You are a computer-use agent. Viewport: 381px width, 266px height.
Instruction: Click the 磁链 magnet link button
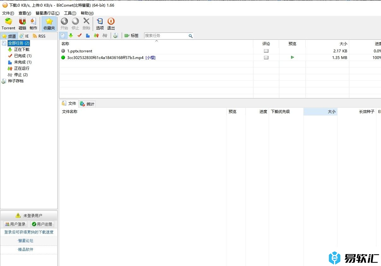pyautogui.click(x=22, y=24)
